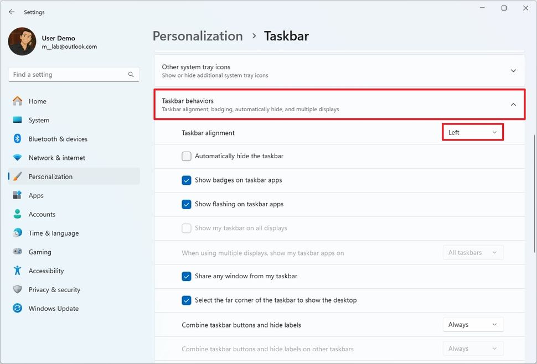
Task: Open Windows Update settings icon
Action: 19,308
